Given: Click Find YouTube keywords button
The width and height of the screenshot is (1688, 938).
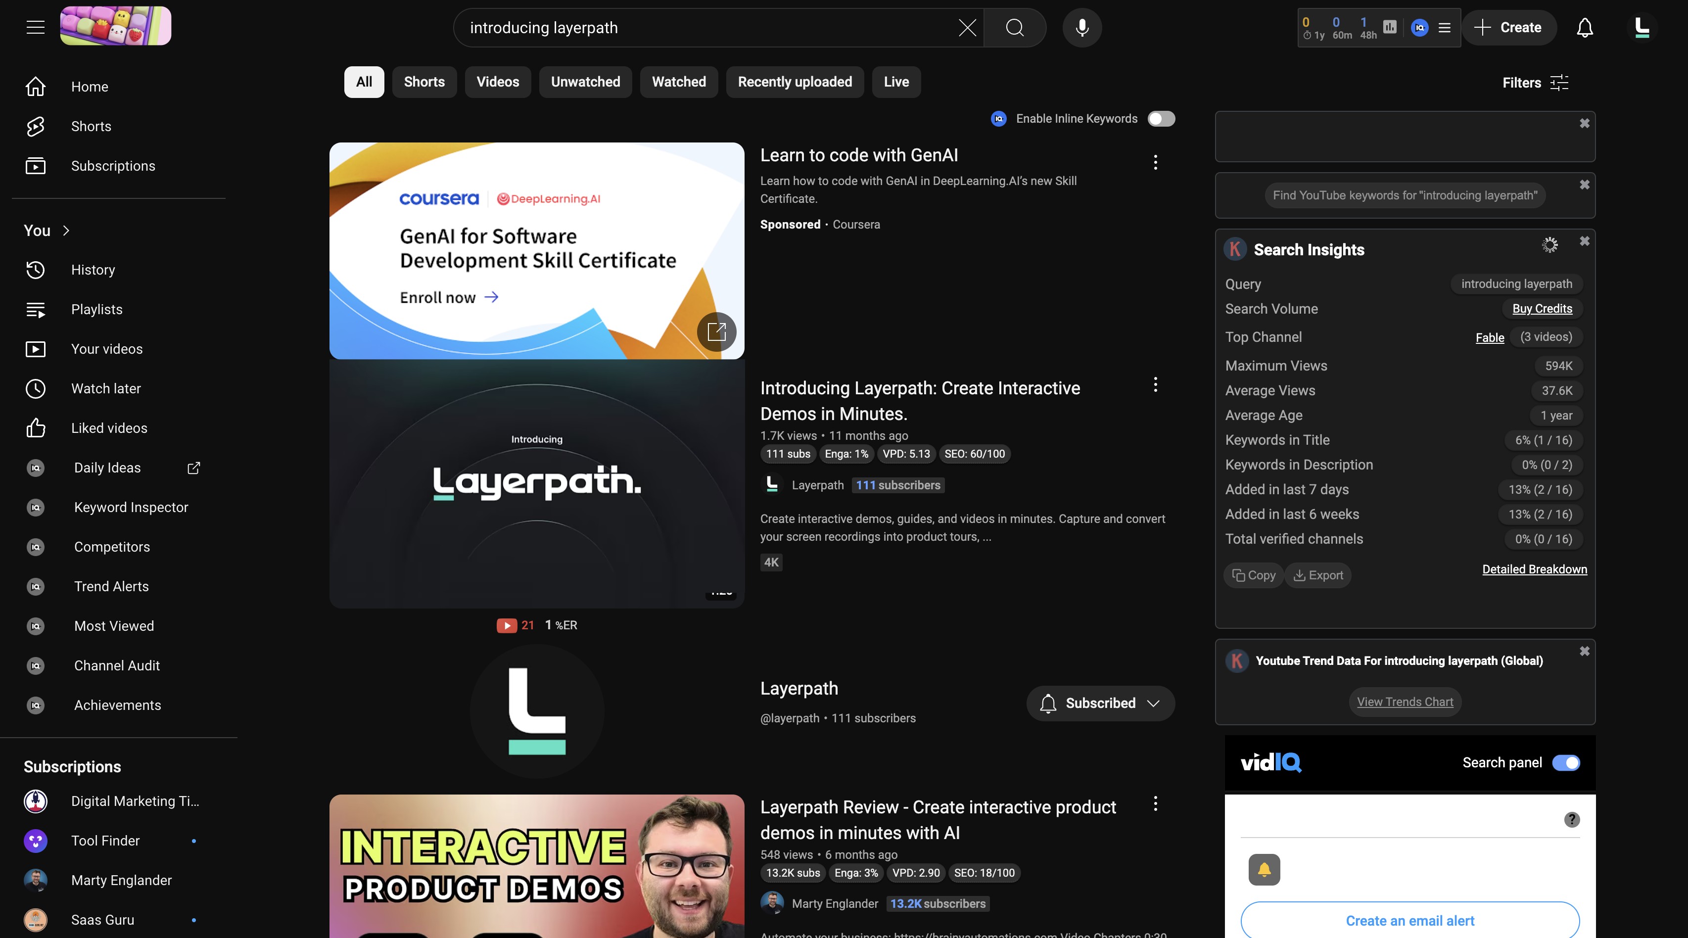Looking at the screenshot, I should [1404, 195].
